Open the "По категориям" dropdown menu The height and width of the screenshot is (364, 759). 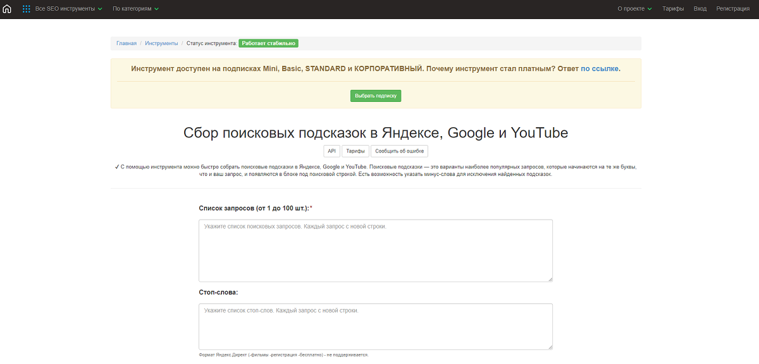point(135,9)
